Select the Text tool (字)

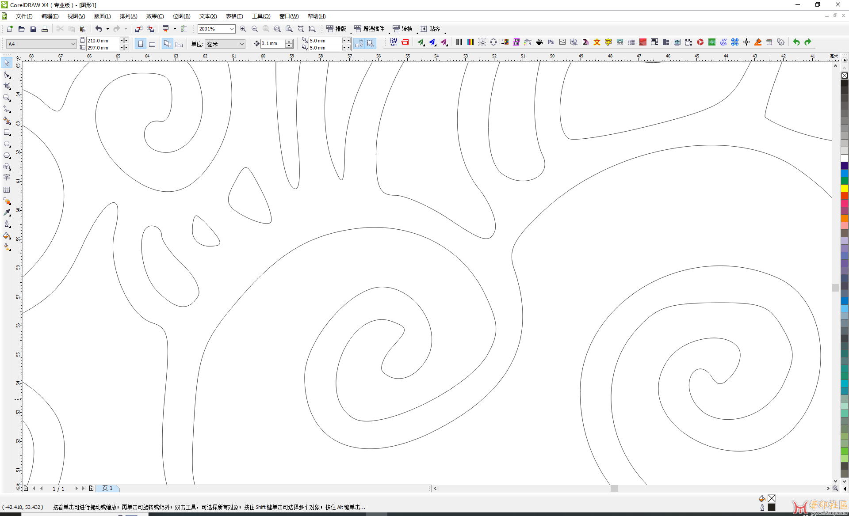(7, 178)
